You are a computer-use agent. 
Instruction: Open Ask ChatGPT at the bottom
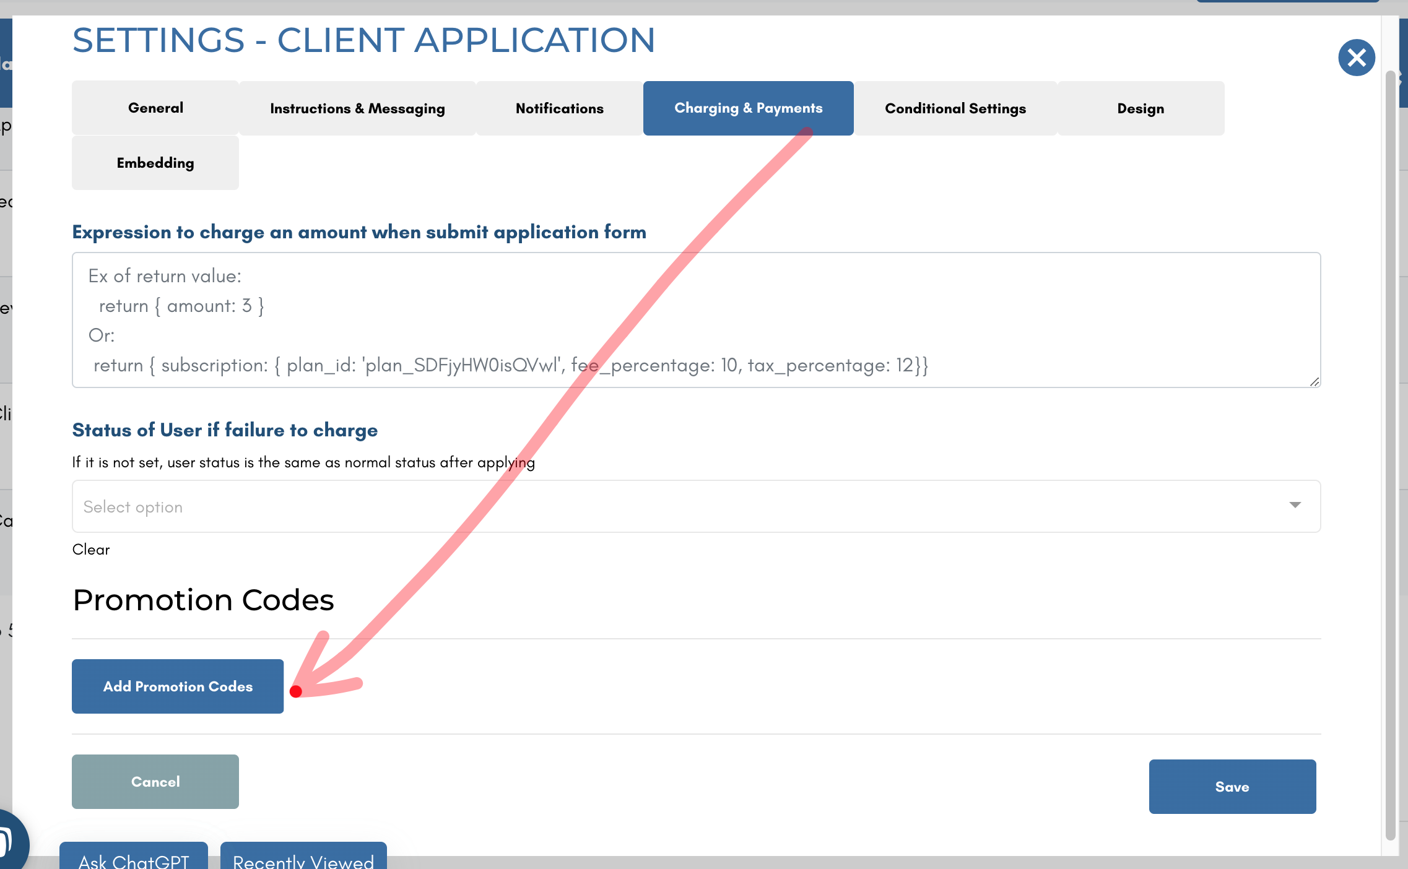coord(133,860)
